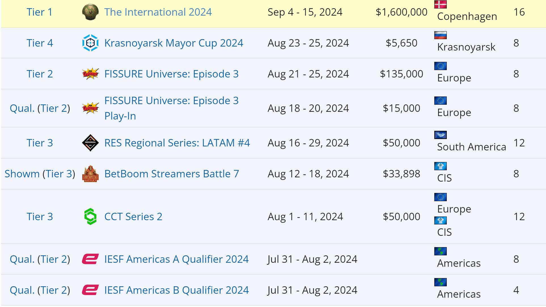The height and width of the screenshot is (307, 546).
Task: Click IESF Americas A Qualifier logo
Action: pyautogui.click(x=90, y=259)
